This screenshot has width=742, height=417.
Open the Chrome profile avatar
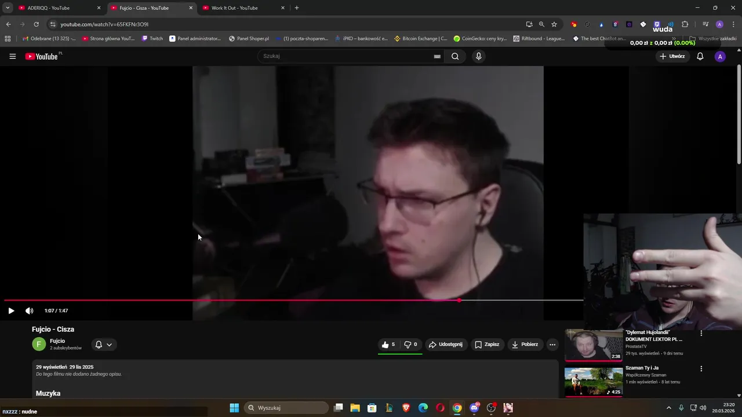coord(719,24)
